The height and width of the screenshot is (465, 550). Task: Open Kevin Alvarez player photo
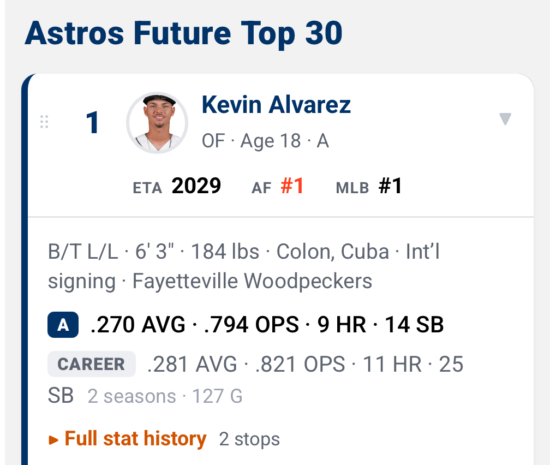click(x=157, y=123)
